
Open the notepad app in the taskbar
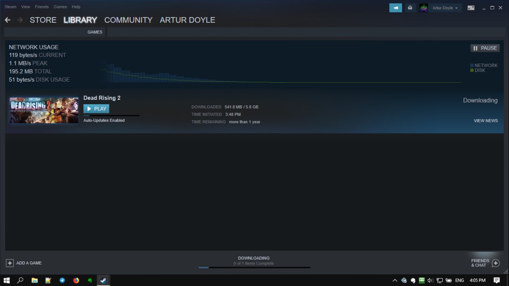point(49,280)
